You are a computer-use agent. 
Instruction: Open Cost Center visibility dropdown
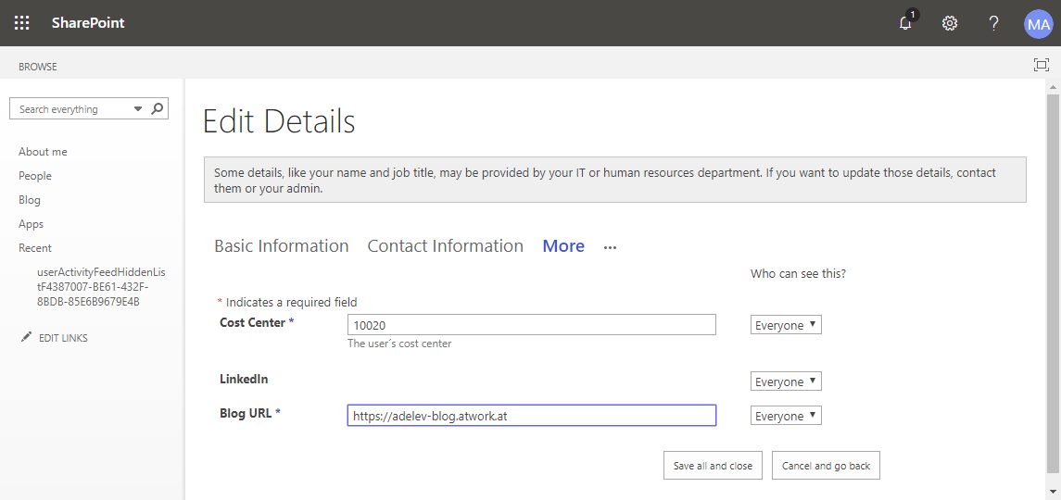coord(786,325)
